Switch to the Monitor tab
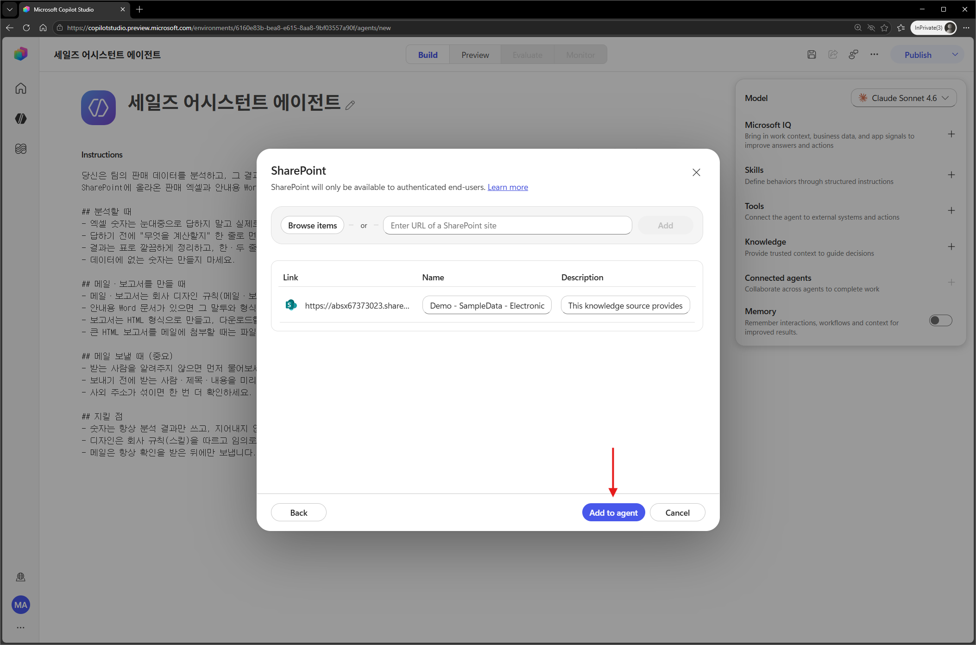Image resolution: width=976 pixels, height=645 pixels. pos(580,55)
